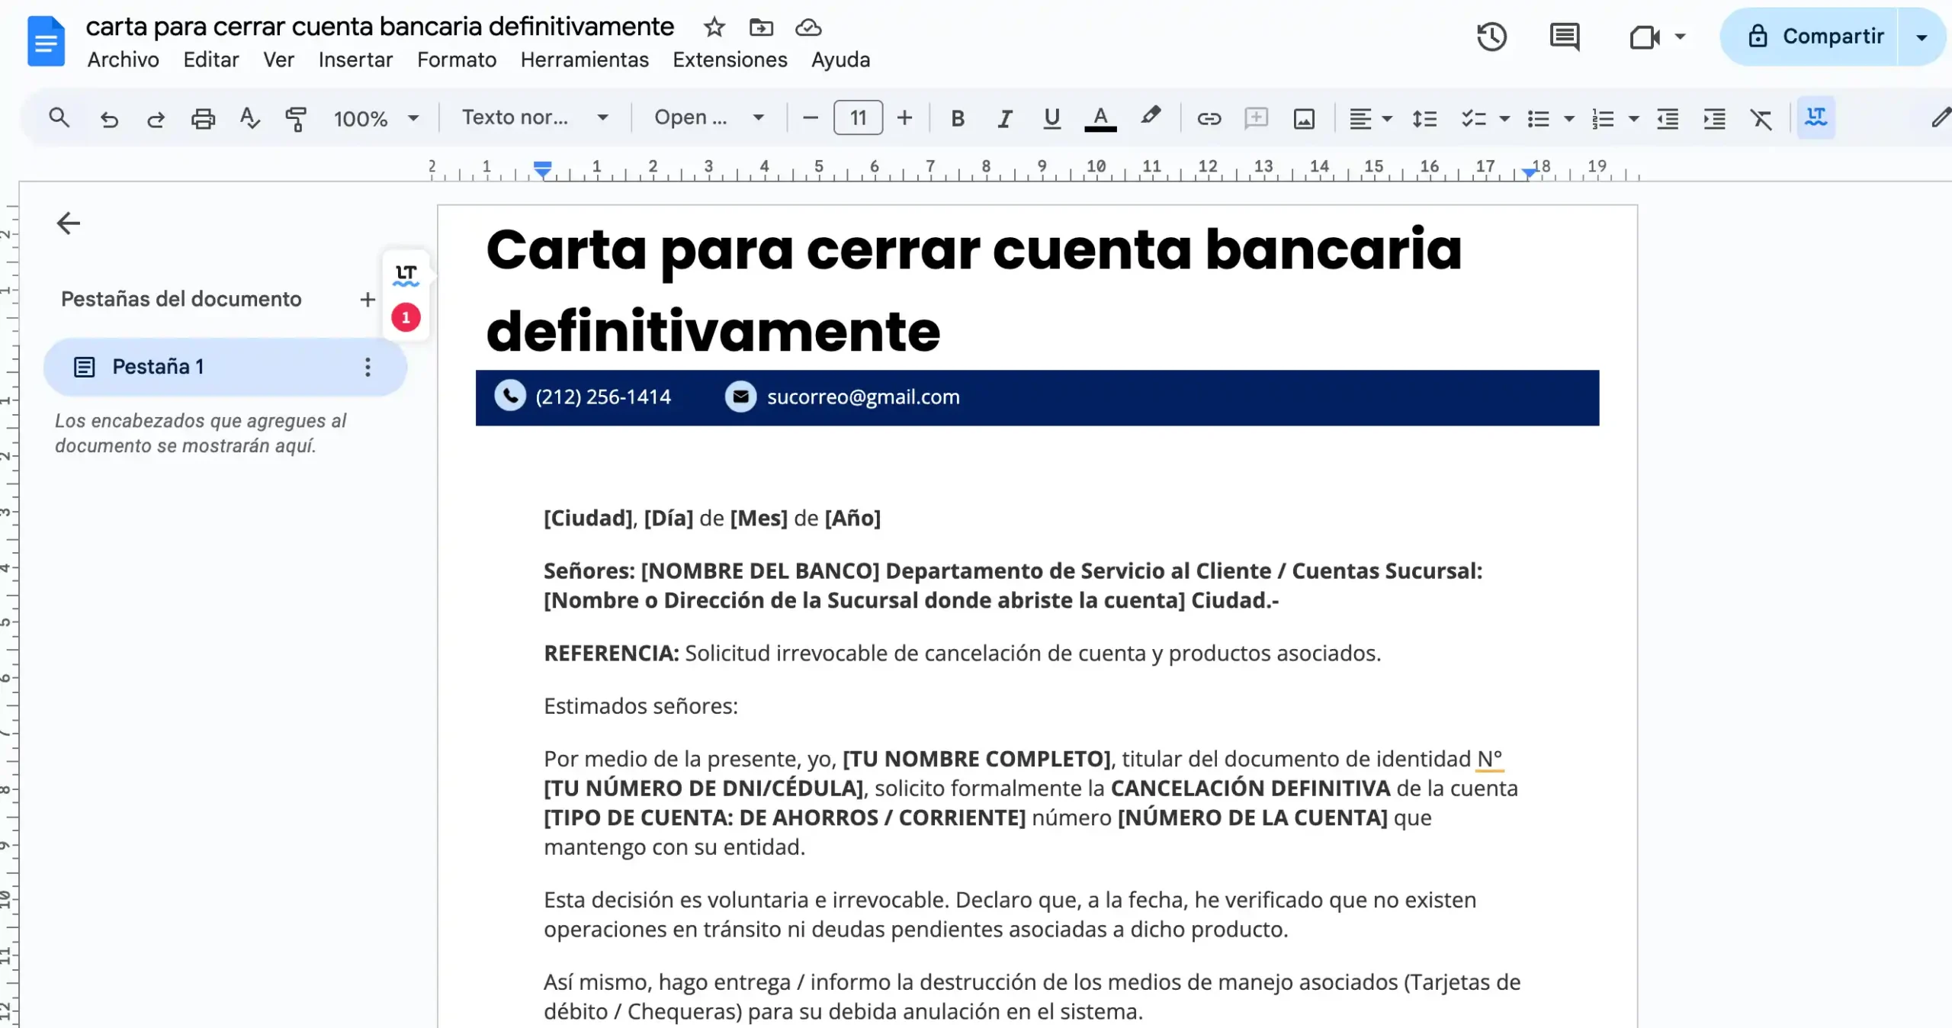Toggle bold formatting
This screenshot has height=1028, width=1952.
click(x=957, y=118)
